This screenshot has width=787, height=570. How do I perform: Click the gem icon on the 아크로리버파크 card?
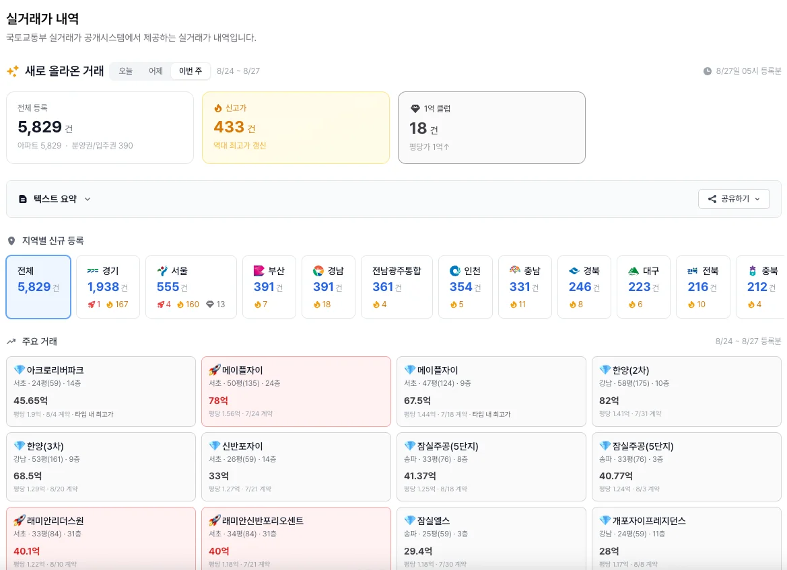pyautogui.click(x=20, y=370)
